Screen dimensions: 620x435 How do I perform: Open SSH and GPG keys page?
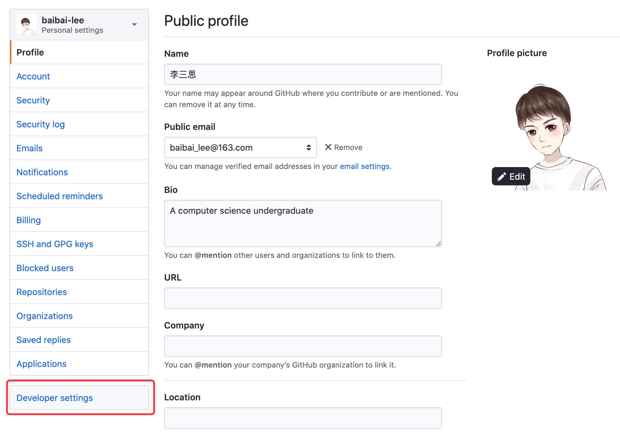pos(55,244)
